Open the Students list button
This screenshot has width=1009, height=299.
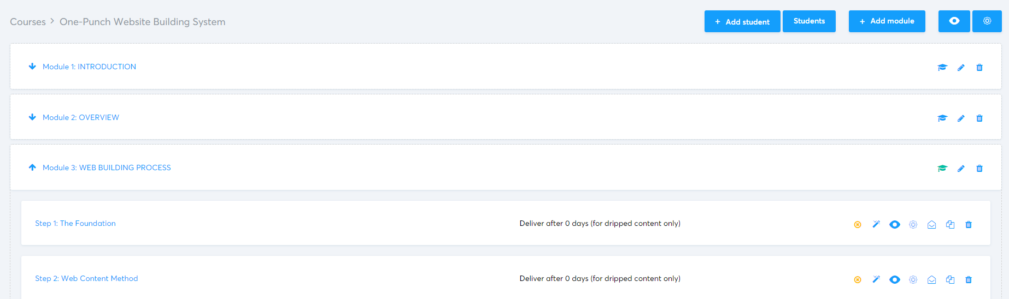pyautogui.click(x=809, y=21)
